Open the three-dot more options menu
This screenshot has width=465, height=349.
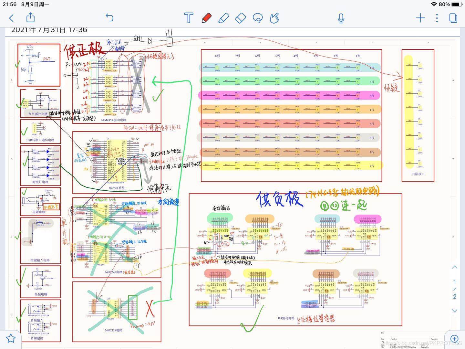[x=437, y=18]
